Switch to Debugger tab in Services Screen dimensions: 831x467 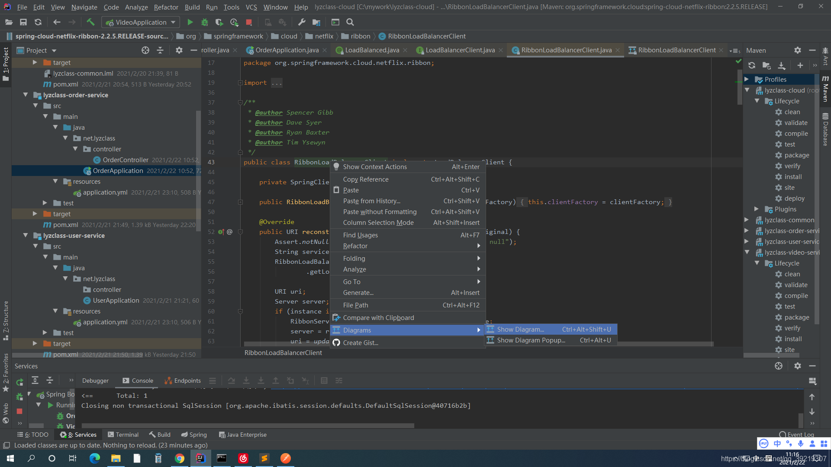click(95, 381)
